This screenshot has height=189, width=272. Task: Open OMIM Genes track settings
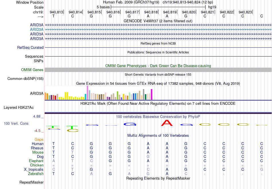coord(32,70)
